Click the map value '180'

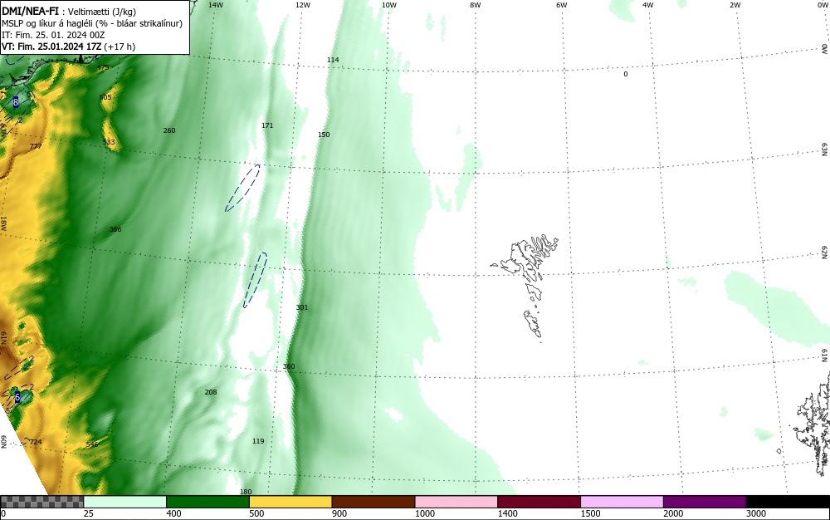coord(246,492)
